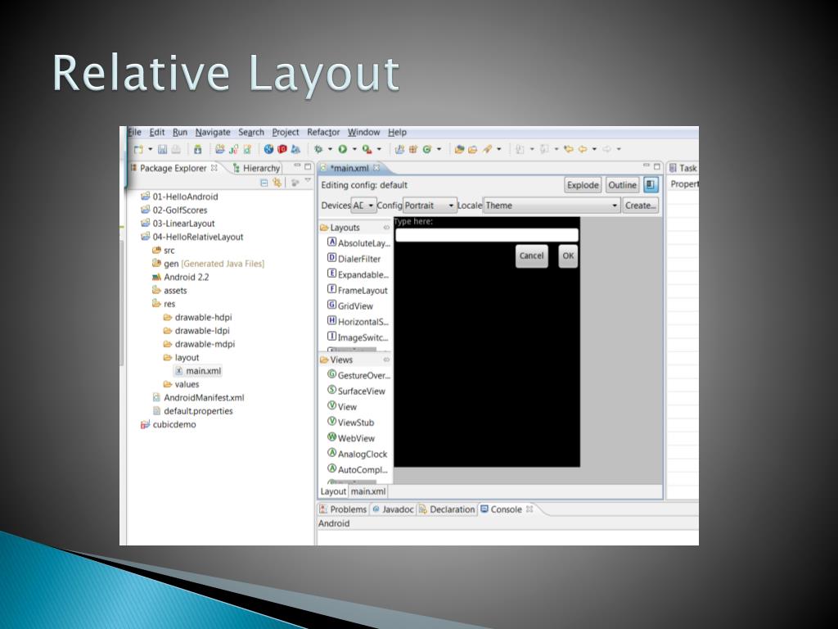The height and width of the screenshot is (629, 838).
Task: Click the yellow Last Edit Location arrow
Action: [x=569, y=149]
